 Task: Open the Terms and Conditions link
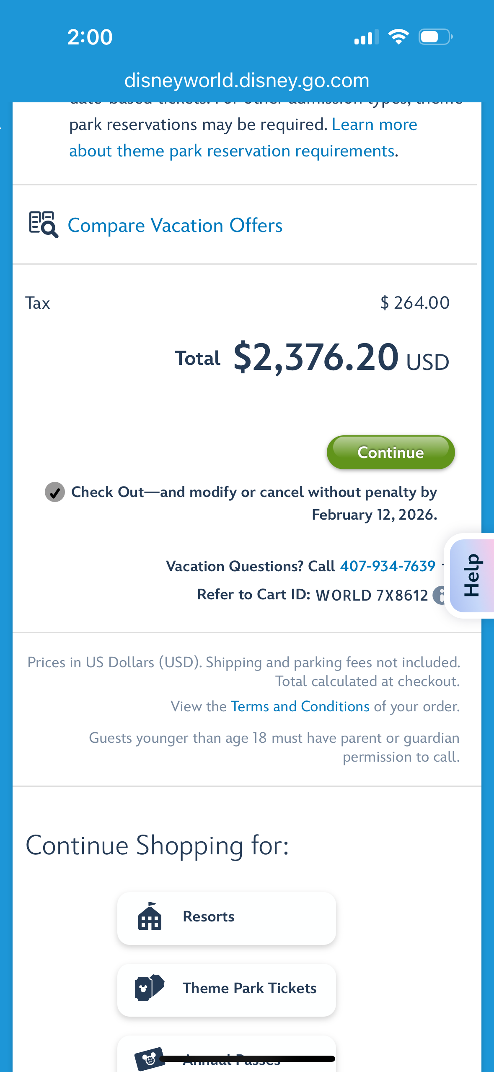(300, 706)
